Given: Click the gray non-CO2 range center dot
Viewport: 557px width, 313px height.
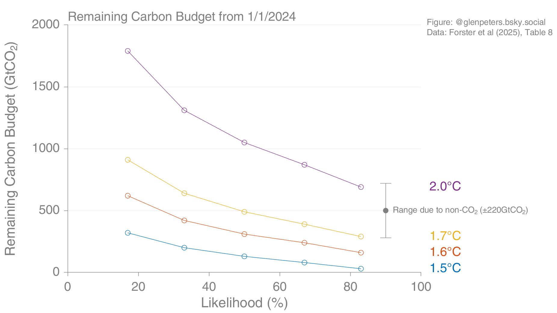Looking at the screenshot, I should point(386,211).
